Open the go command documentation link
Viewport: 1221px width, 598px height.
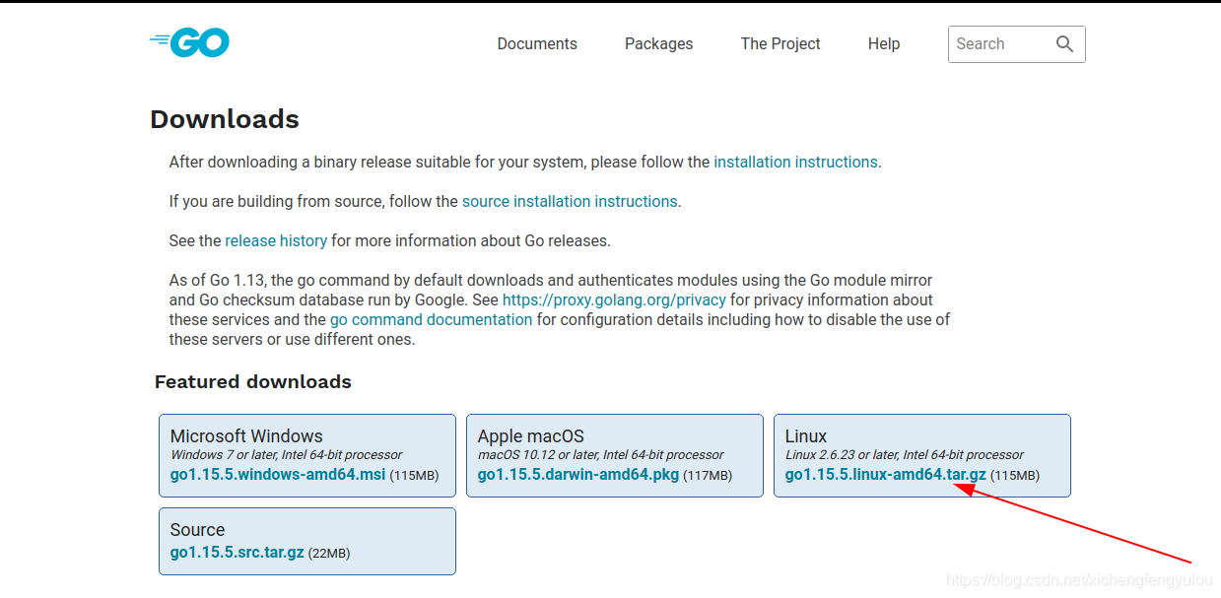(x=431, y=319)
